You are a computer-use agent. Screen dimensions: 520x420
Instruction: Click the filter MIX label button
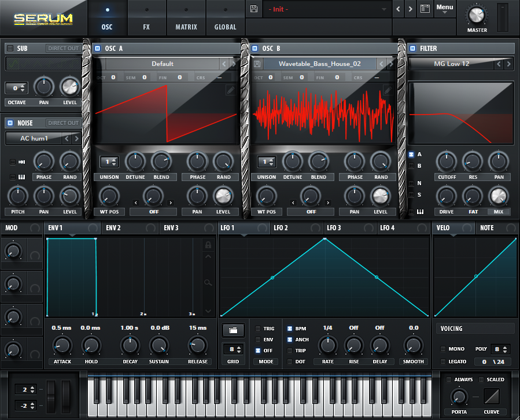(x=499, y=212)
